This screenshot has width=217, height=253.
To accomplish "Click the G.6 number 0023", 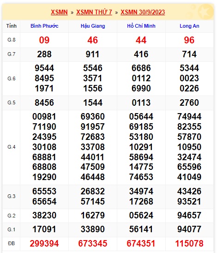I will point(189,78).
